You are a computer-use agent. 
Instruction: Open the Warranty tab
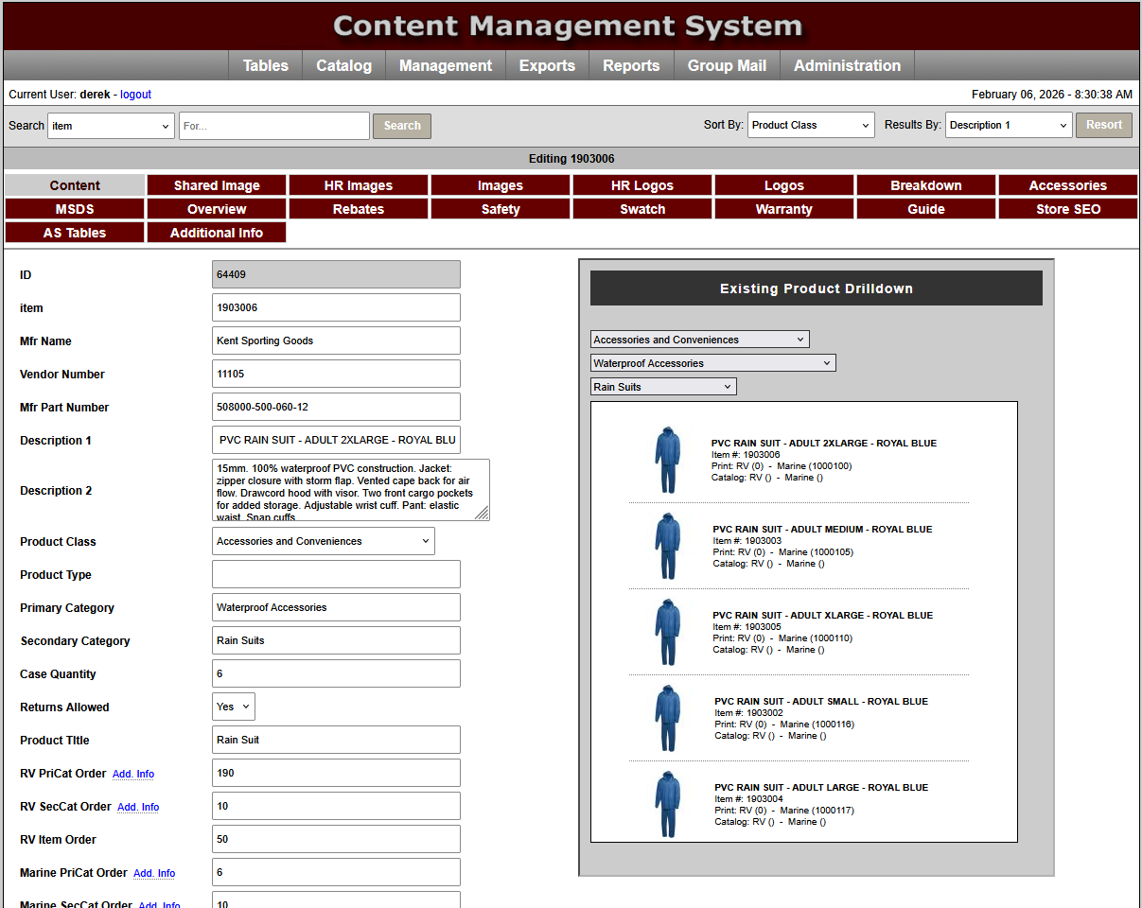click(783, 208)
